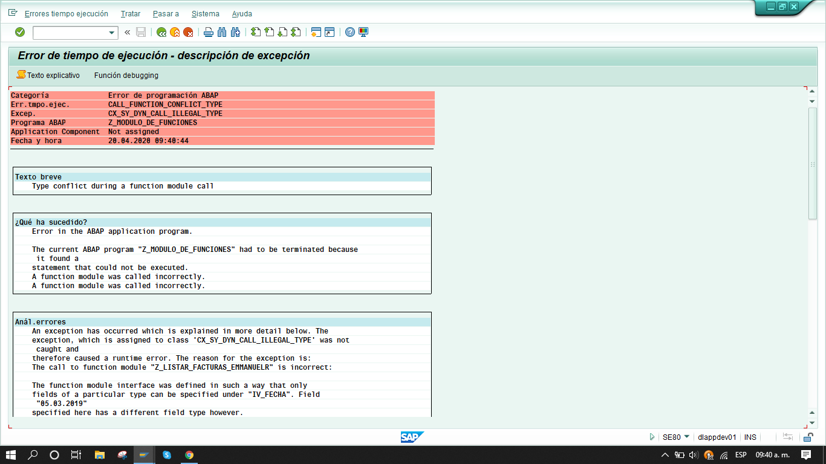Click the Texto explicativo button
This screenshot has width=826, height=464.
(48, 76)
